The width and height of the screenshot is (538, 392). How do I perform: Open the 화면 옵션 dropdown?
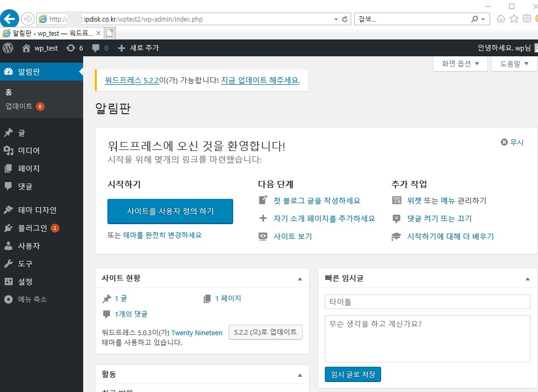coord(460,64)
